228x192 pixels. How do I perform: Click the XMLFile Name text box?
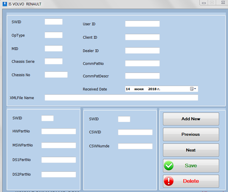[121, 98]
